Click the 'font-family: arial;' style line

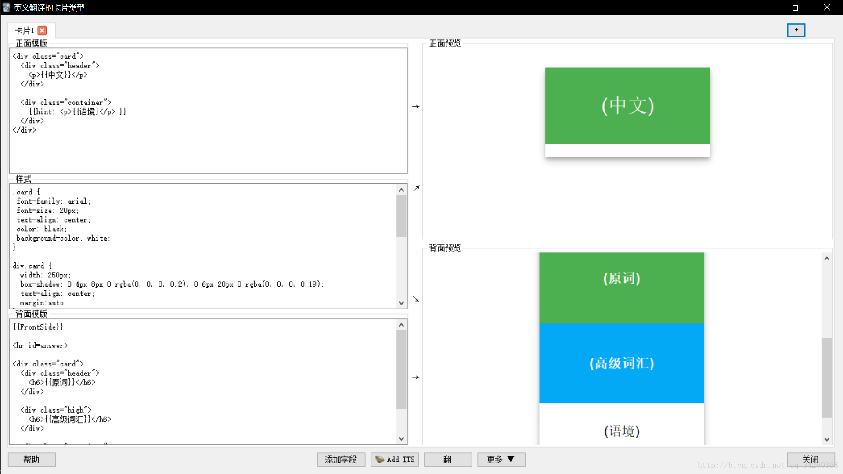pyautogui.click(x=54, y=201)
